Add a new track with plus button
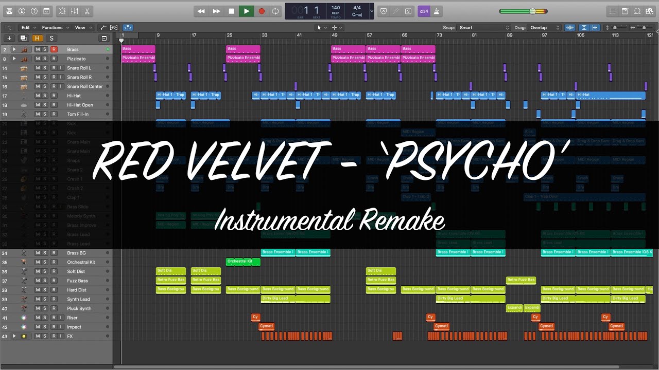The height and width of the screenshot is (370, 659). (x=9, y=38)
